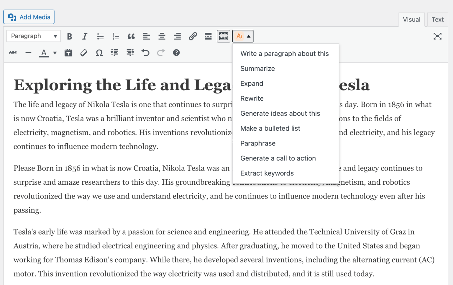Switch to the Text editor tab
453x285 pixels.
tap(437, 19)
